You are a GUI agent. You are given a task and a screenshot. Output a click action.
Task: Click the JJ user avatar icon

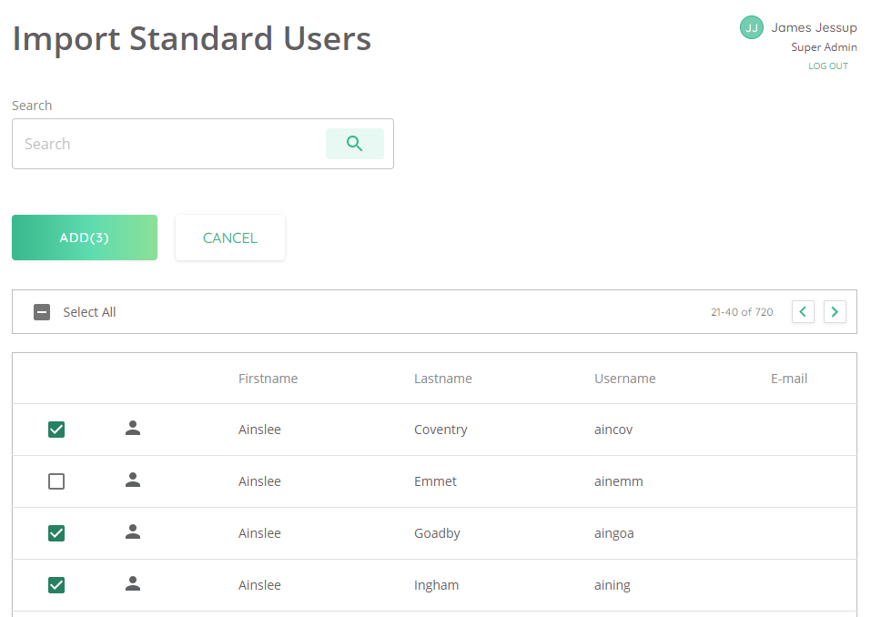pyautogui.click(x=751, y=28)
